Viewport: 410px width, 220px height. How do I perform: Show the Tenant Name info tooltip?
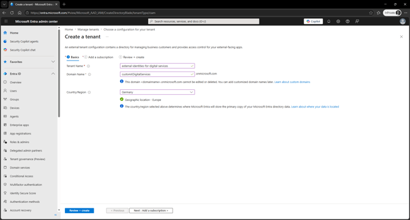[x=88, y=66]
